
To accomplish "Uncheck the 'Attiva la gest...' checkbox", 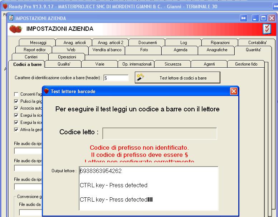I will [16, 130].
